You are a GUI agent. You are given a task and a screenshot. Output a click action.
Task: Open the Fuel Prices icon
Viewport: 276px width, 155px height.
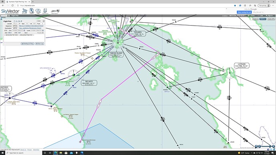(45, 11)
